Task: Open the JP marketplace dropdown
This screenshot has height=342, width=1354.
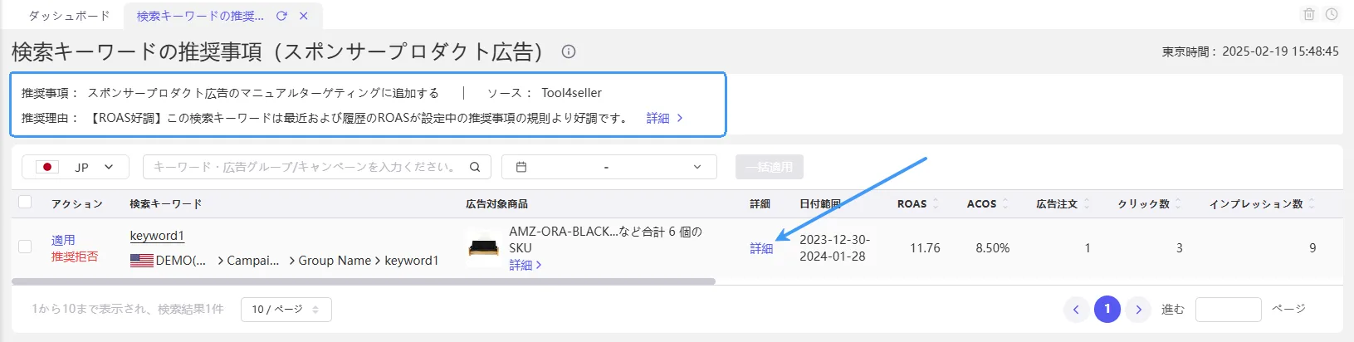Action: click(x=76, y=167)
